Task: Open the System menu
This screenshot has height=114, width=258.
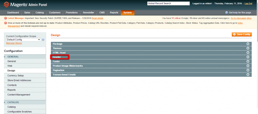Action: click(x=128, y=13)
